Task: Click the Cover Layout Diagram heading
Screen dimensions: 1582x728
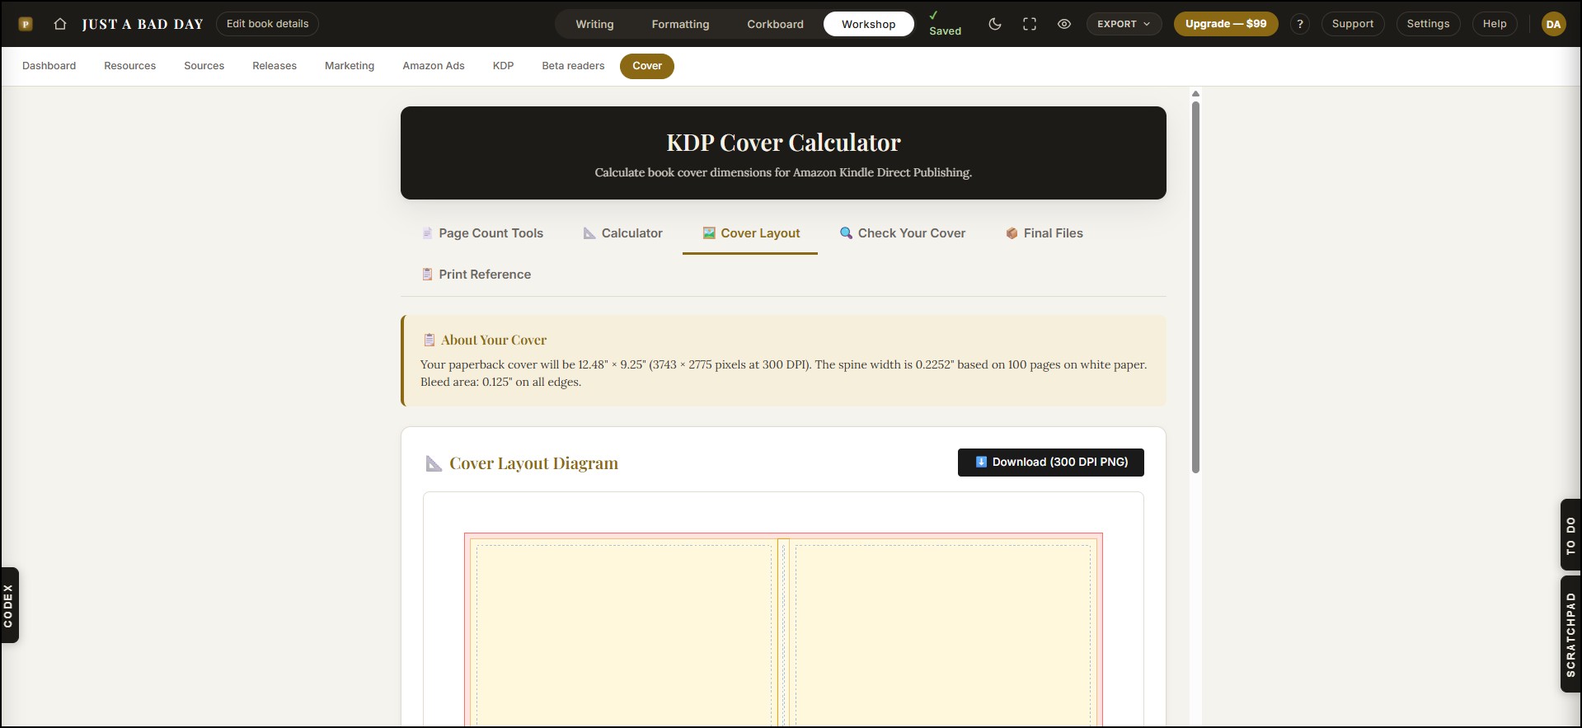Action: click(x=533, y=463)
